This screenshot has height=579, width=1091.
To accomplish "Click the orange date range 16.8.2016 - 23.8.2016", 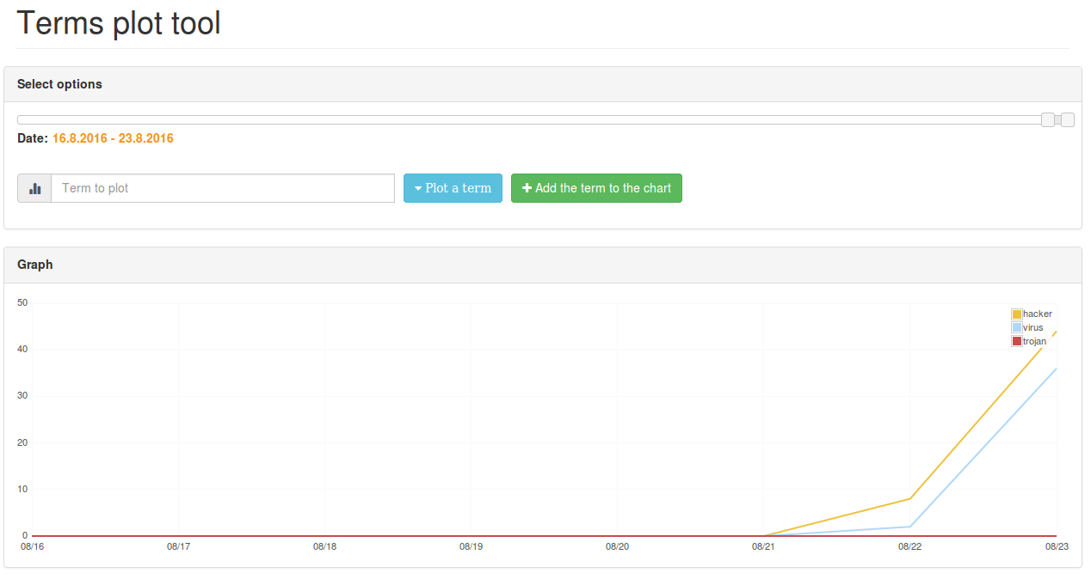I will point(113,138).
